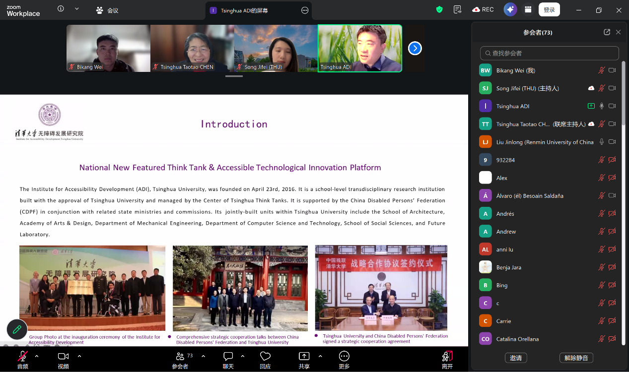Open the share options arrow

(320, 356)
